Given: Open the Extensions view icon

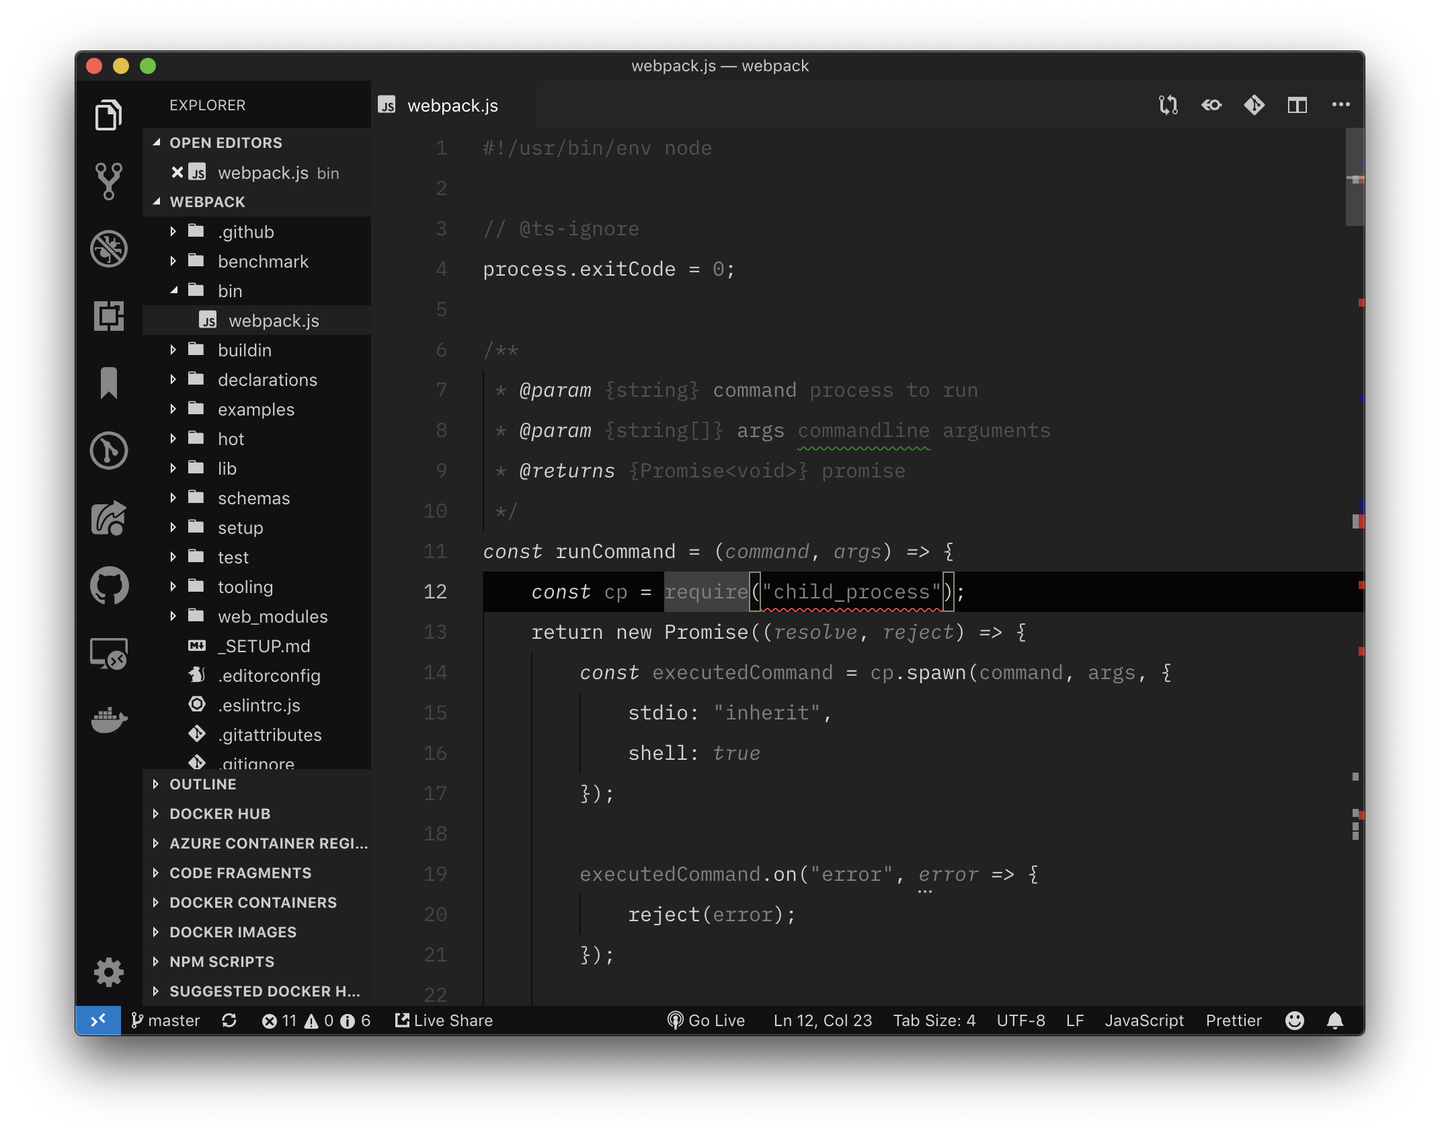Looking at the screenshot, I should [x=109, y=316].
